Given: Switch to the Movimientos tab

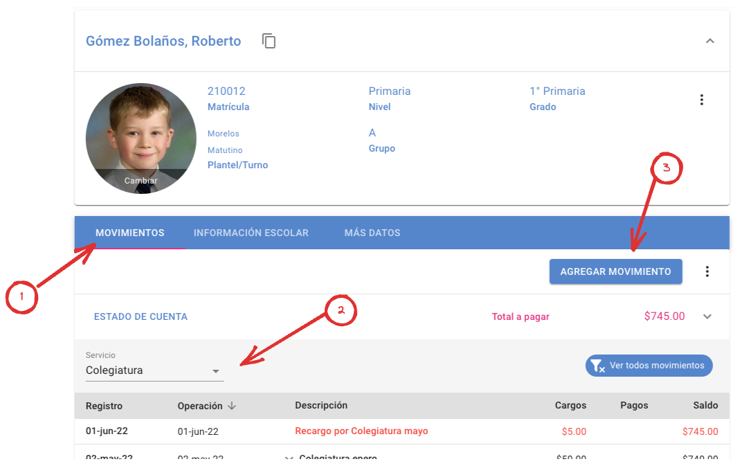Looking at the screenshot, I should (x=130, y=233).
